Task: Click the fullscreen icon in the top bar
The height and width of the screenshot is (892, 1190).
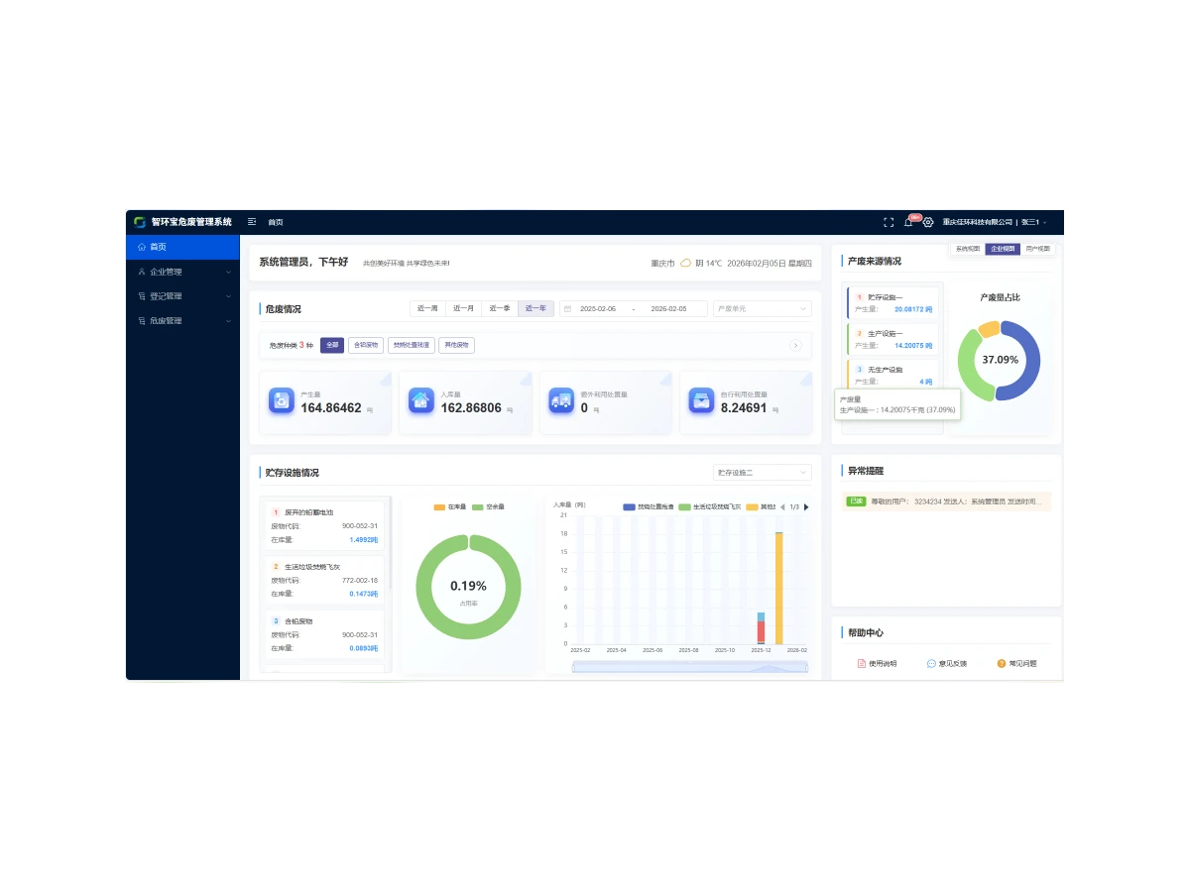Action: [x=889, y=222]
